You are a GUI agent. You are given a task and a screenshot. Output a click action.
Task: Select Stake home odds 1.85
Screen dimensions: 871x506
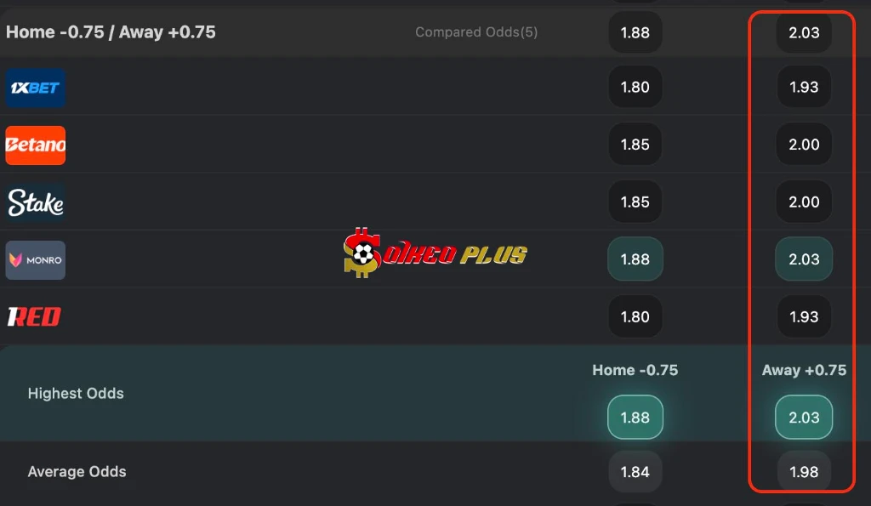pyautogui.click(x=635, y=202)
